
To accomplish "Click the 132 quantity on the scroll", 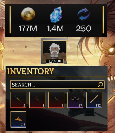I will (98, 105).
